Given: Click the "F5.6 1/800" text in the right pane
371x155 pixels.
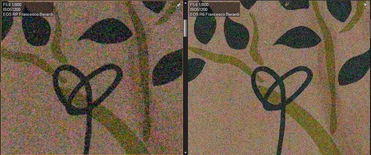Looking at the screenshot, I should 199,5.
